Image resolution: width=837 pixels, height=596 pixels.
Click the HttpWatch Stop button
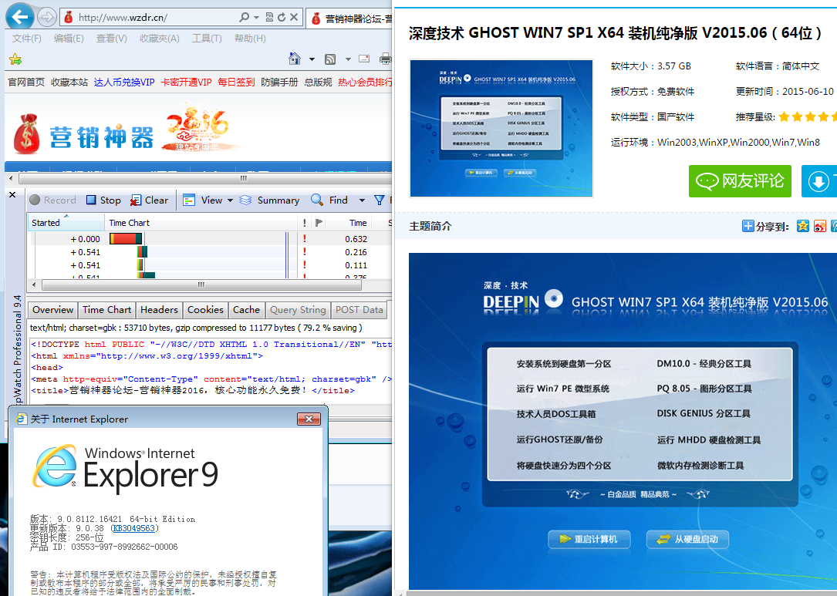tap(103, 200)
